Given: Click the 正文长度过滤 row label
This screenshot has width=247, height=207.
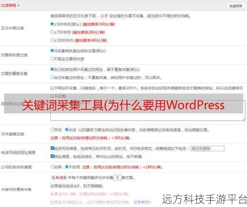Looking at the screenshot, I should coord(12,28).
